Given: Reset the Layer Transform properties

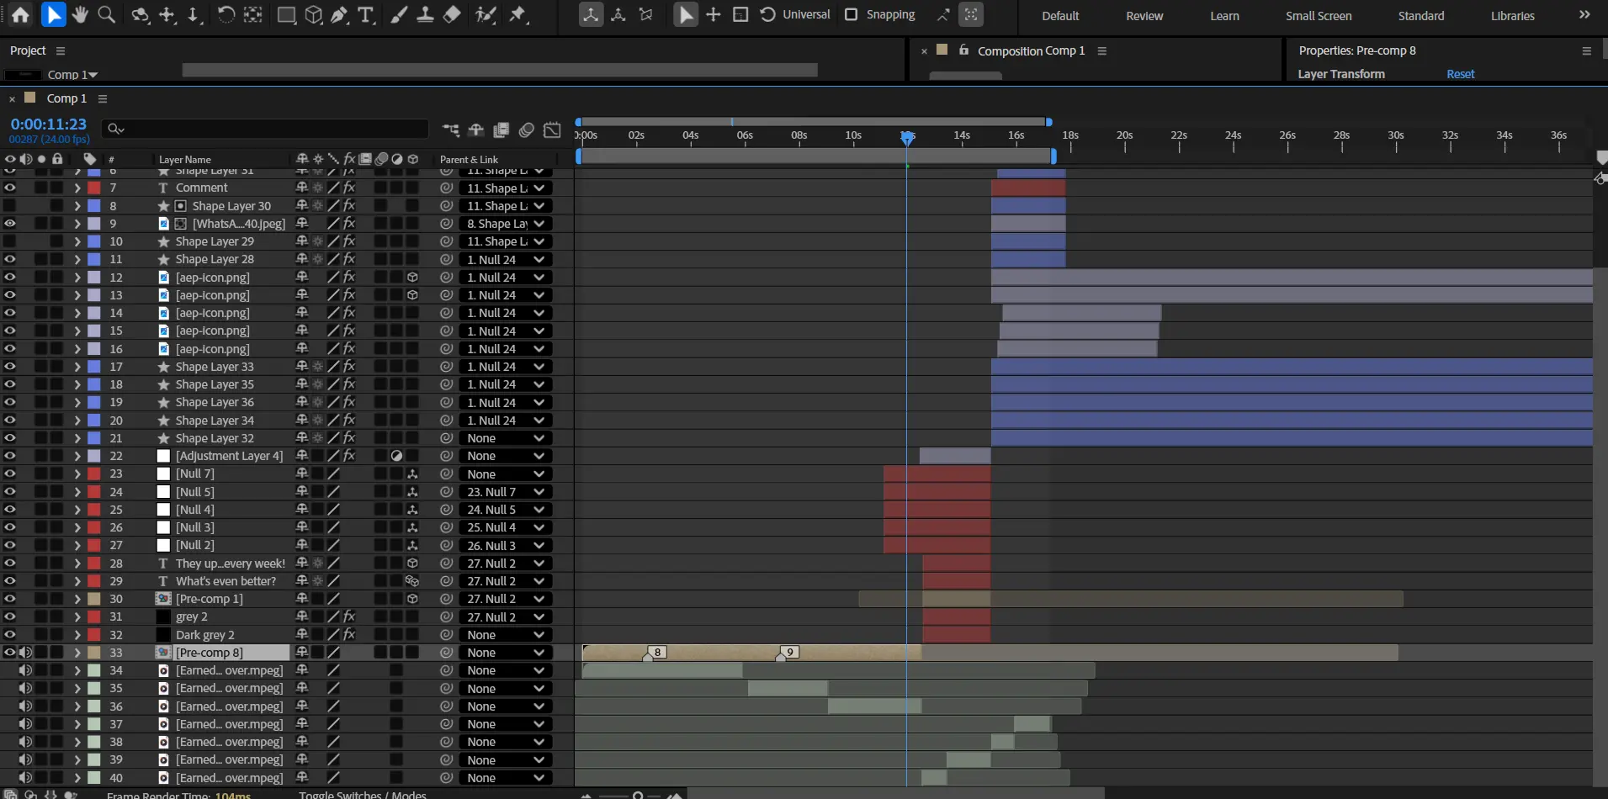Looking at the screenshot, I should (1460, 74).
